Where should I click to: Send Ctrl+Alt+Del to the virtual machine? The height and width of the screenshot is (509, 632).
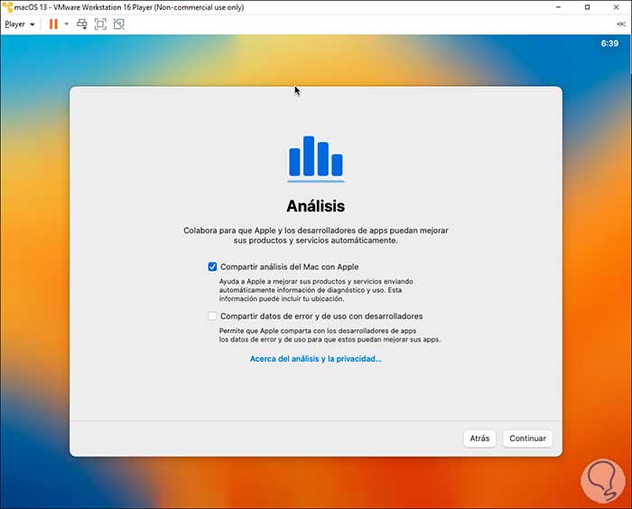point(82,24)
